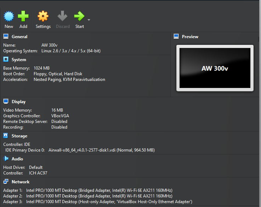This screenshot has width=261, height=207.
Task: Click the VBoxVGA graphics controller value
Action: point(60,116)
